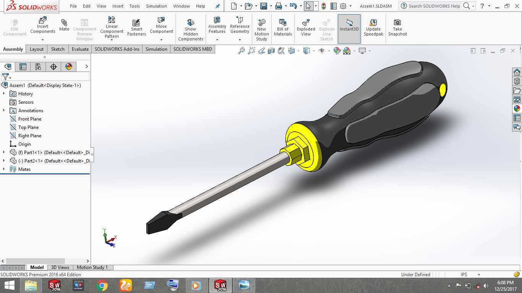This screenshot has width=522, height=293.
Task: Switch to ConfigurationManager tab icon
Action: click(x=38, y=67)
